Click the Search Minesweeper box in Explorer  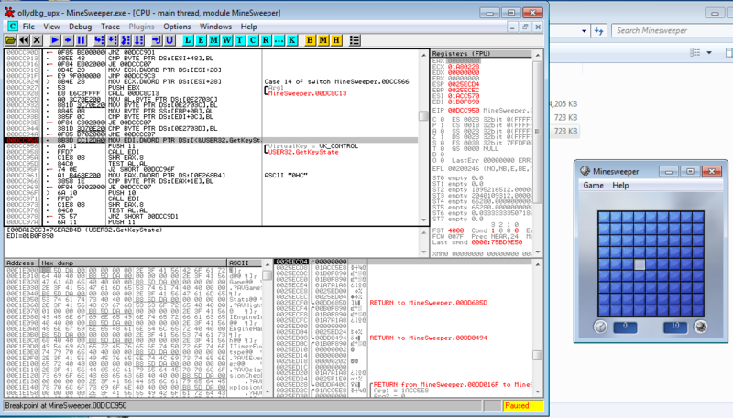point(673,30)
